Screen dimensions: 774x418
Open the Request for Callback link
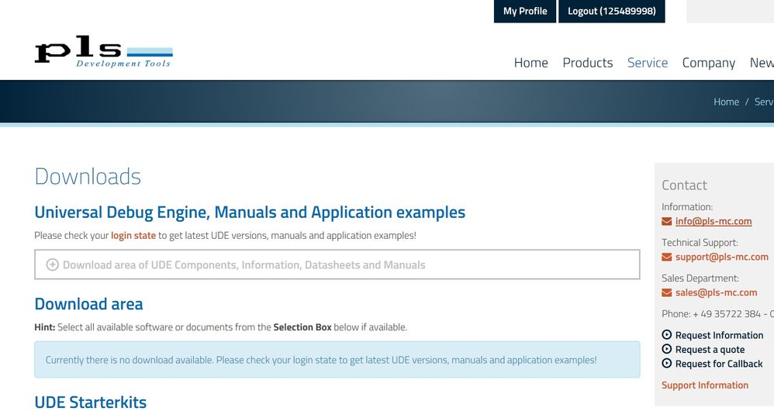(719, 364)
